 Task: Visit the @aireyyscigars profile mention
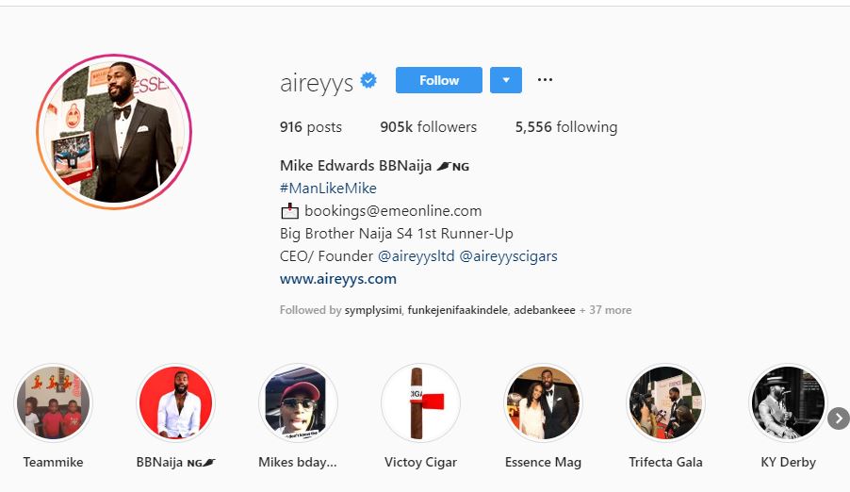coord(509,256)
